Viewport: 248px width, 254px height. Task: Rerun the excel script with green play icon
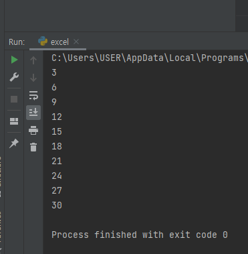(14, 60)
